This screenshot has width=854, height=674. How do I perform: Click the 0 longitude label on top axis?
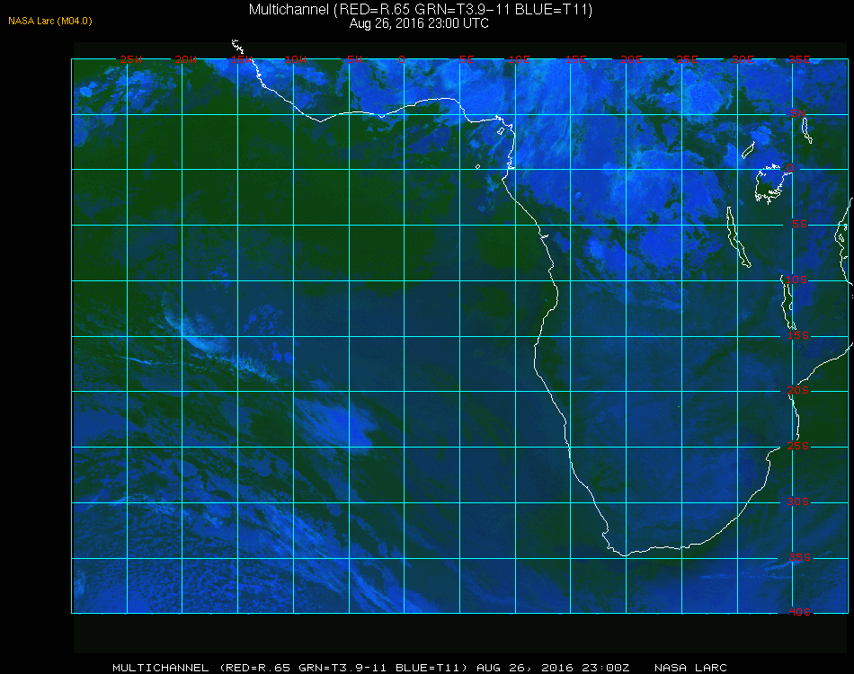click(x=402, y=59)
